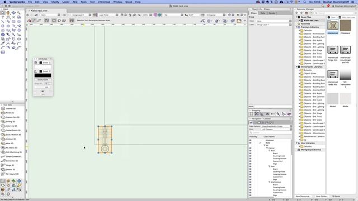The image size is (358, 201).
Task: Open the Interiorcad menu
Action: point(104,2)
